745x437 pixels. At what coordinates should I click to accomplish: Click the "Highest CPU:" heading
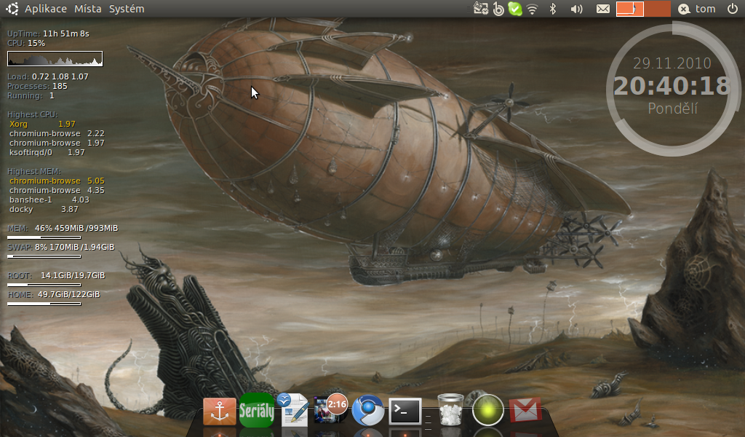(x=32, y=114)
